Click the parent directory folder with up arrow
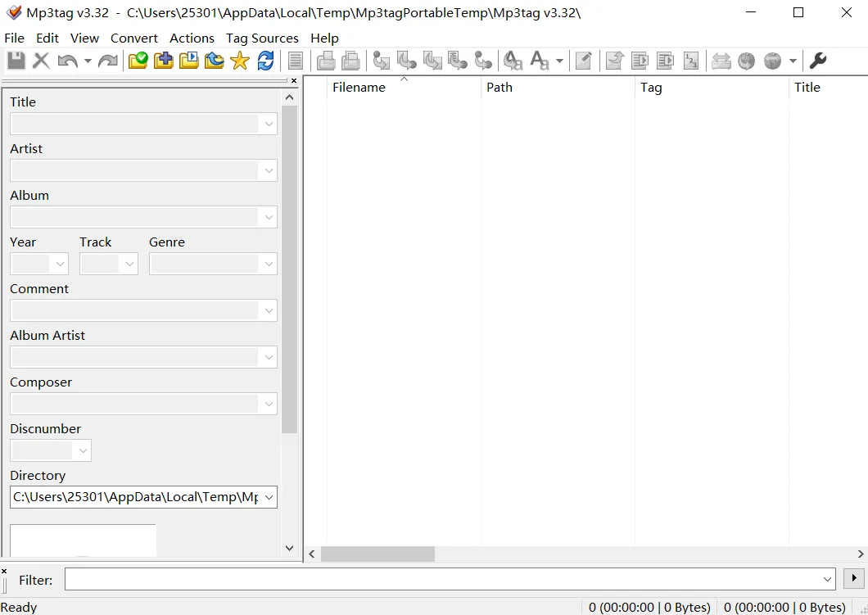This screenshot has width=868, height=615. pos(215,61)
